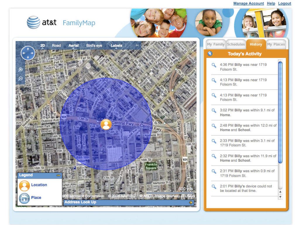Click the Location legend label
The image size is (297, 225).
point(39,185)
